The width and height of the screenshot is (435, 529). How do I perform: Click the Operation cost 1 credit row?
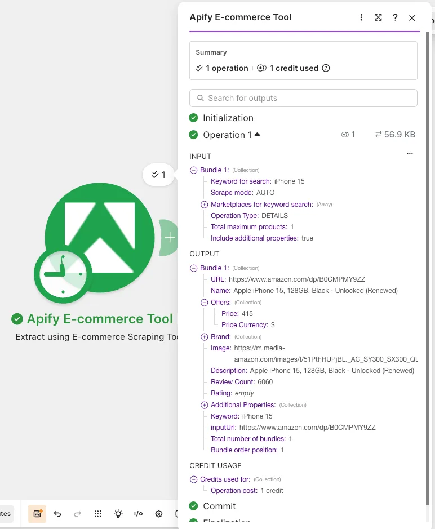click(247, 491)
